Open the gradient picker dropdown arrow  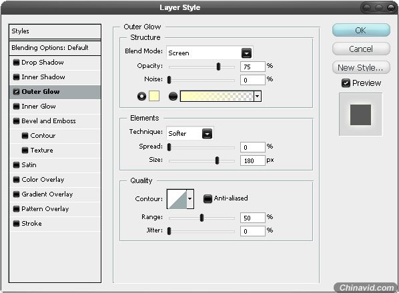pos(258,97)
